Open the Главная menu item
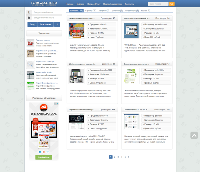 pos(69,4)
